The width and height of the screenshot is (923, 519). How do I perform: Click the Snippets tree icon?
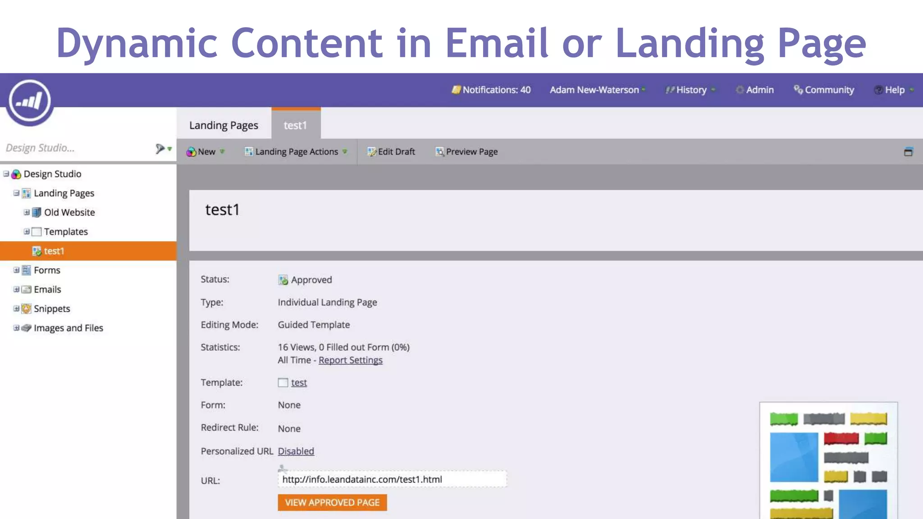tap(27, 309)
